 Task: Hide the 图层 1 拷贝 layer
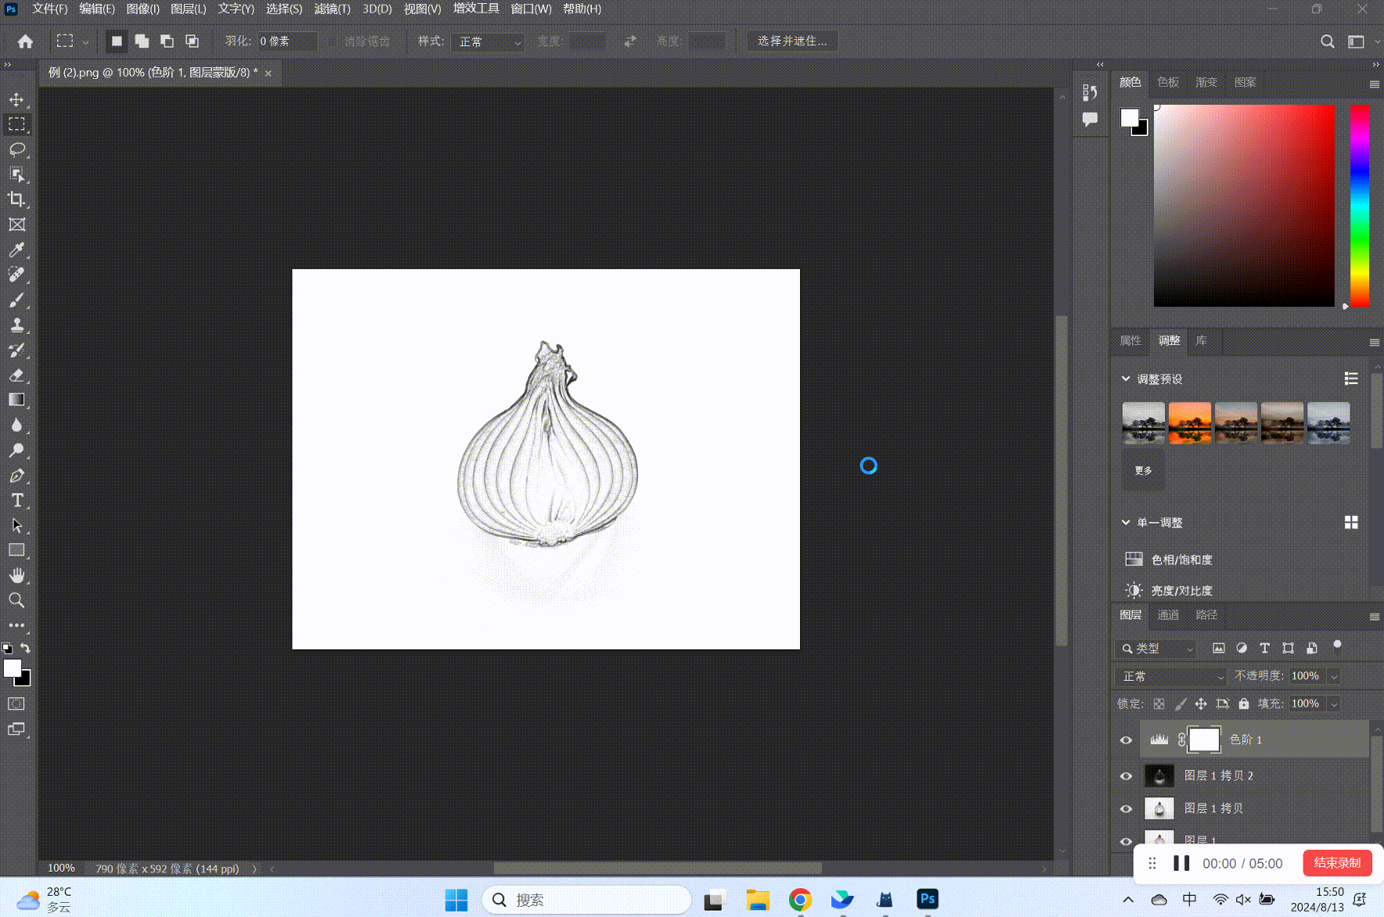coord(1126,809)
